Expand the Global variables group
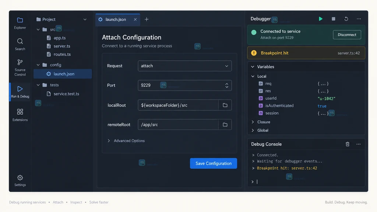 click(x=253, y=130)
